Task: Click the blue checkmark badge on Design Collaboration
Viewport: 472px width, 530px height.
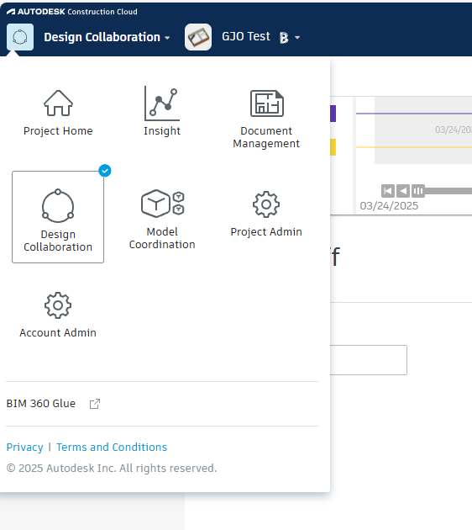Action: [x=105, y=171]
